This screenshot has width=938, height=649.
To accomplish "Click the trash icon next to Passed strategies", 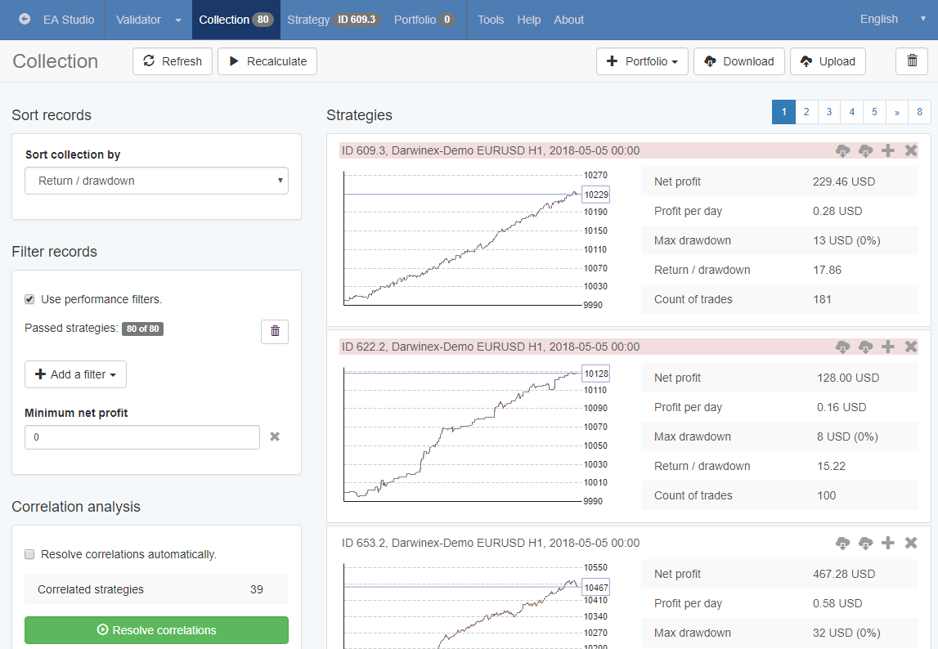I will [275, 331].
